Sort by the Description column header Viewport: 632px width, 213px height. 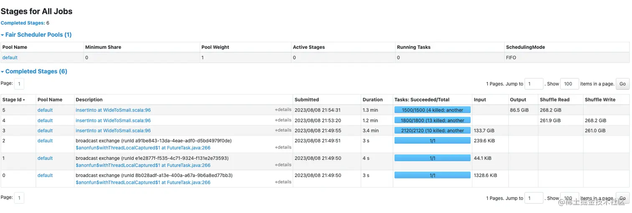(x=89, y=100)
